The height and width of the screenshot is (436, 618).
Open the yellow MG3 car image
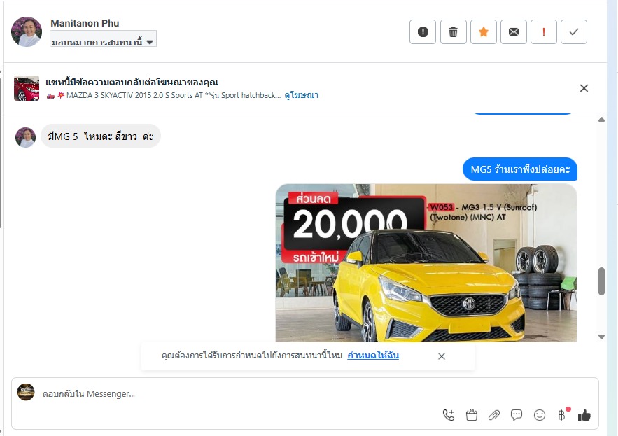[x=426, y=263]
